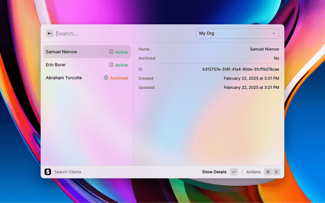325x203 pixels.
Task: Click the Command key icon
Action: tap(268, 172)
